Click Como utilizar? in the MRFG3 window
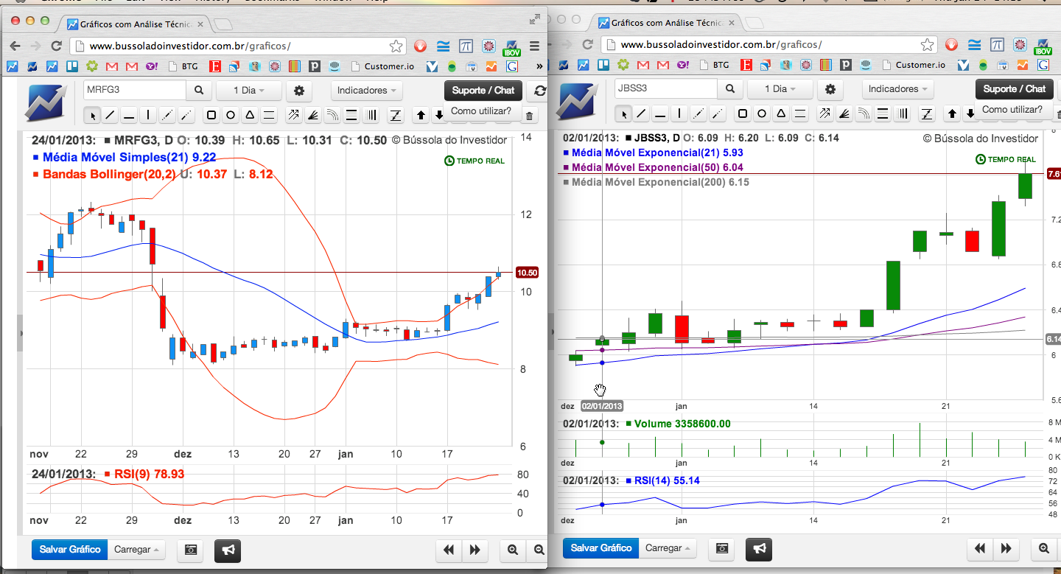 pos(481,111)
